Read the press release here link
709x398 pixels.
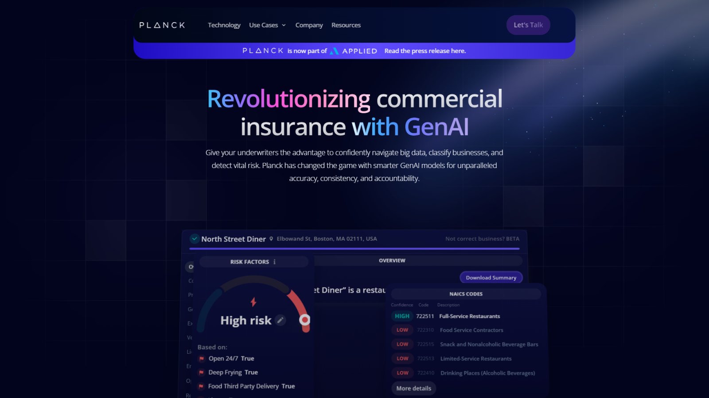coord(425,51)
